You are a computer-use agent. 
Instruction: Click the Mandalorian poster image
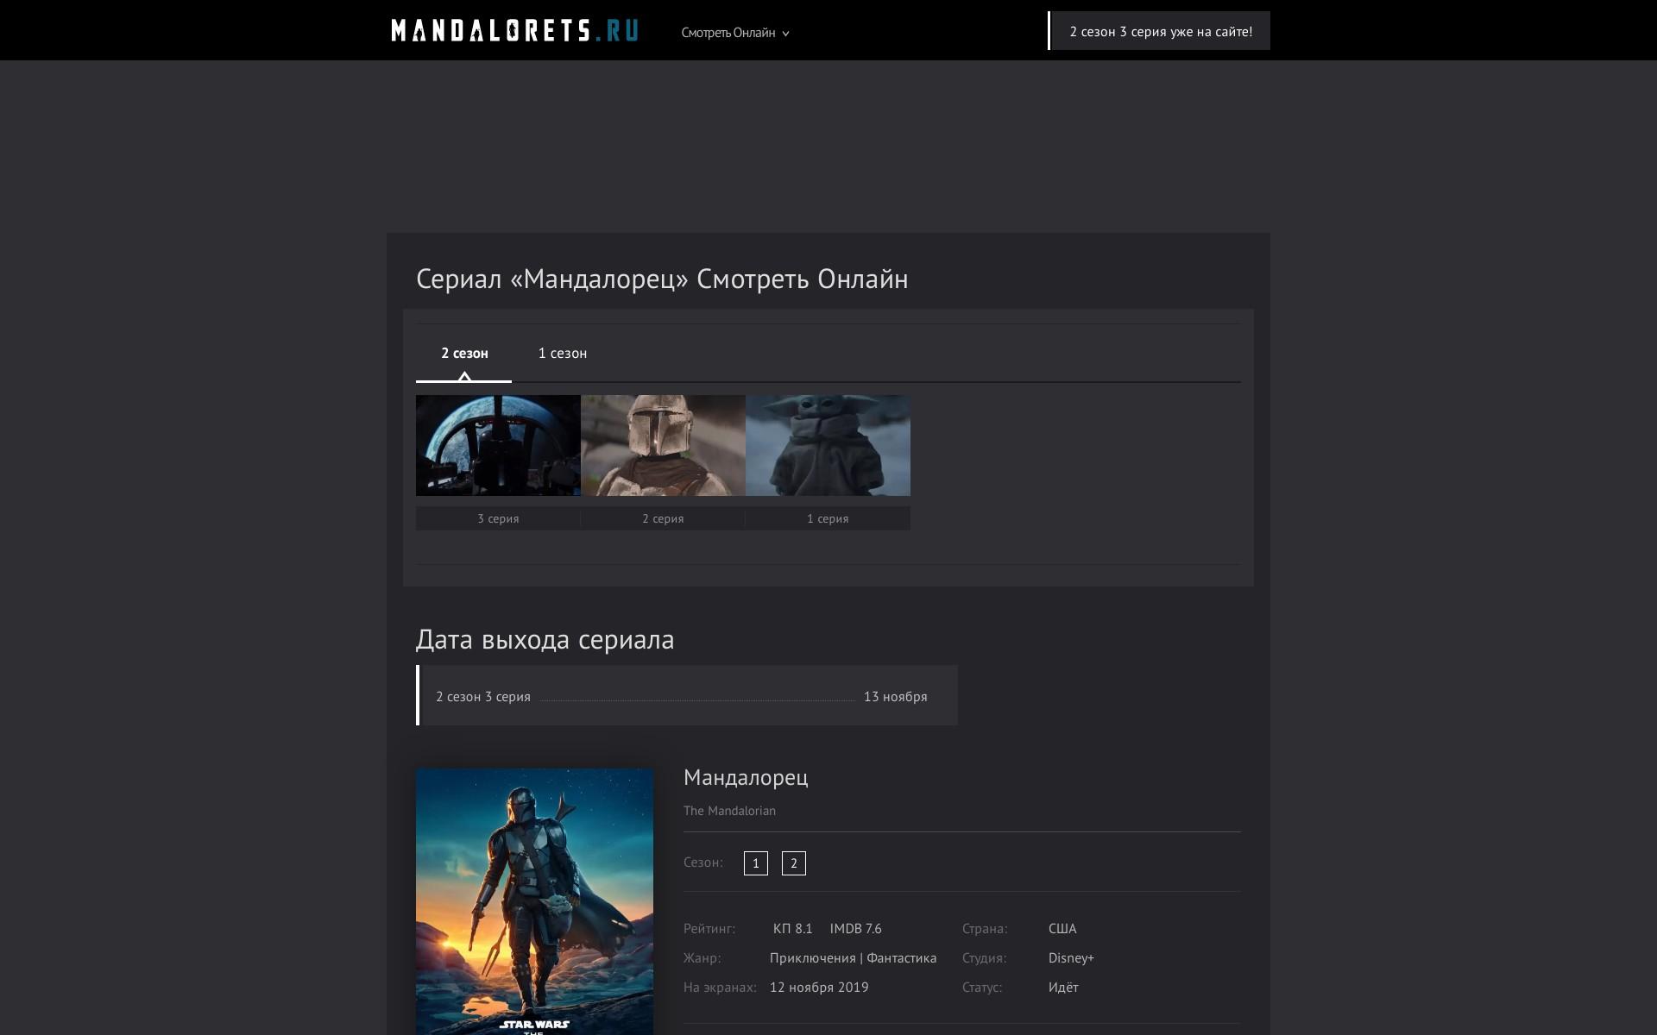tap(534, 900)
